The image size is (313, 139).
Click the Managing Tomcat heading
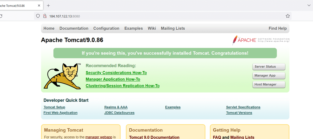[x=64, y=130]
